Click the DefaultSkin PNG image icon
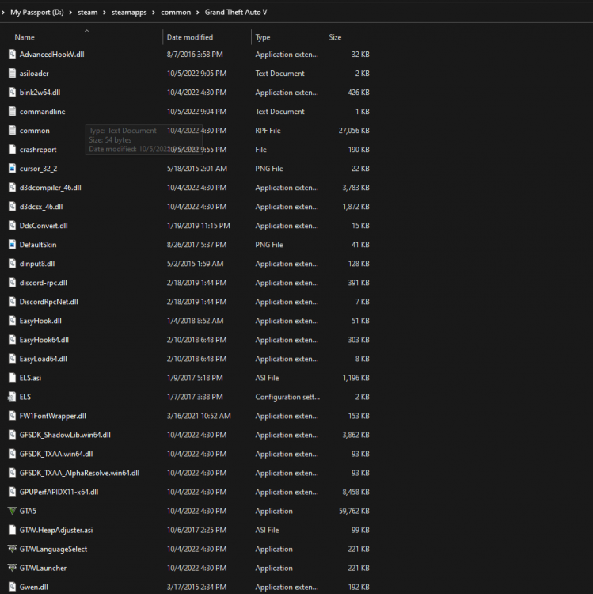Screen dimensions: 593x594 point(12,245)
